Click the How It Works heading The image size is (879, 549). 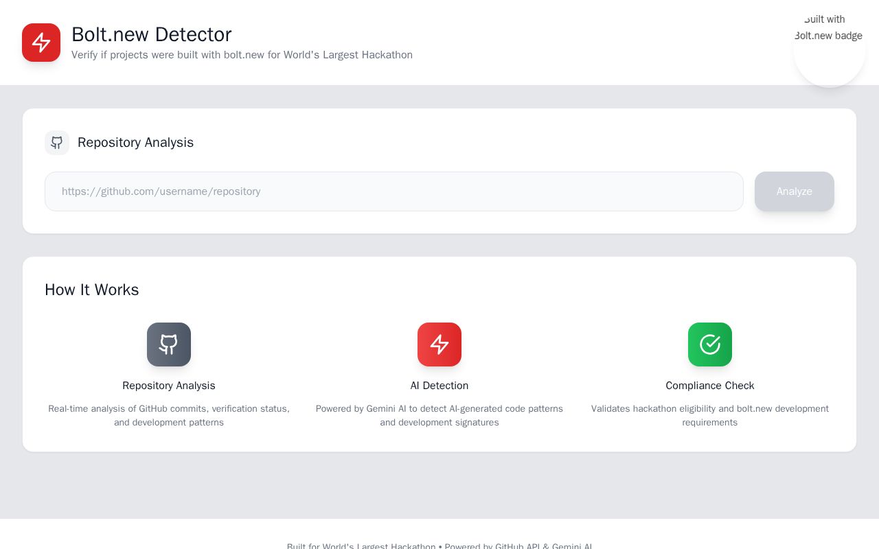92,290
